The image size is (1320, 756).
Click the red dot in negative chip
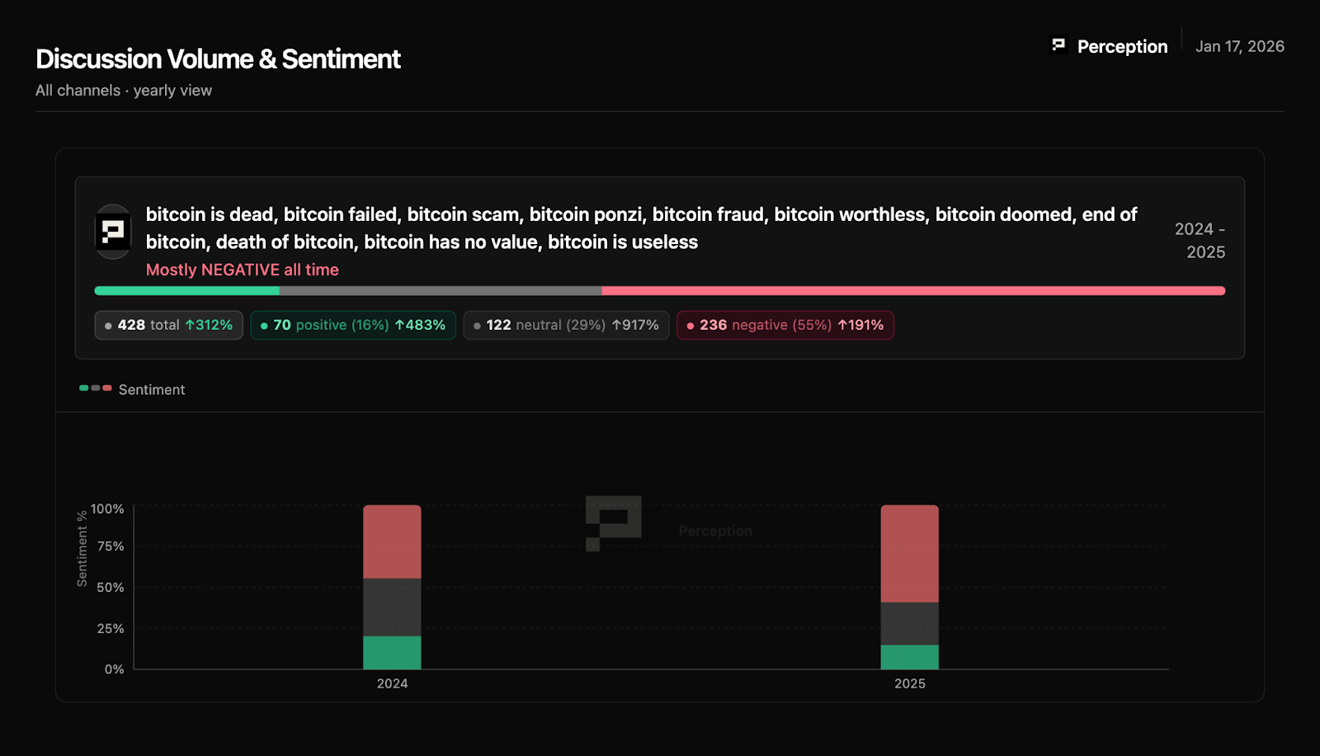691,326
